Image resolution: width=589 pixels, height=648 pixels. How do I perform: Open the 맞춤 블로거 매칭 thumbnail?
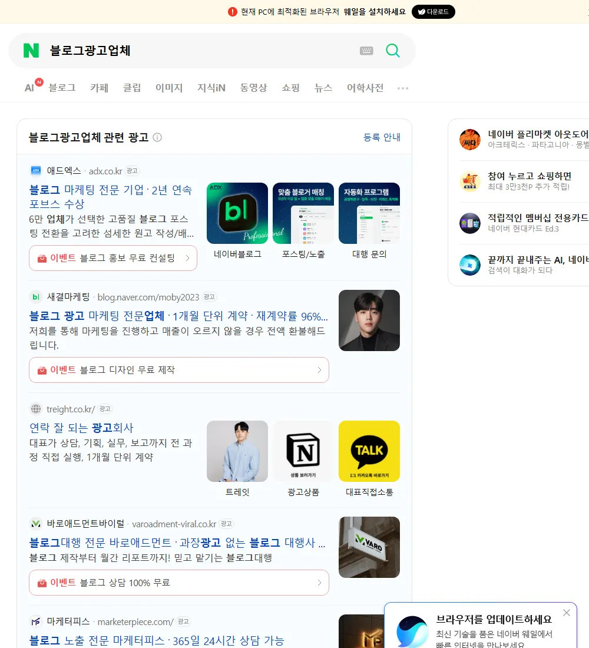point(303,213)
